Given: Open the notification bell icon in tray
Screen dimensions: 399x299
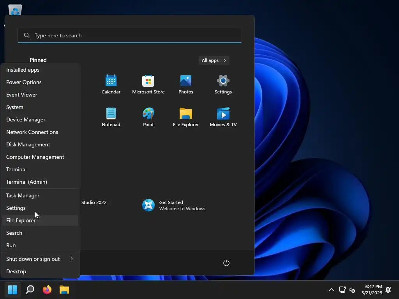Looking at the screenshot, I should (388, 290).
